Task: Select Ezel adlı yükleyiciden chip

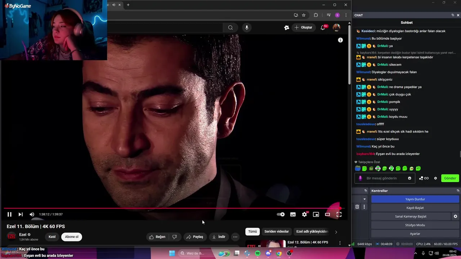Action: click(x=312, y=232)
